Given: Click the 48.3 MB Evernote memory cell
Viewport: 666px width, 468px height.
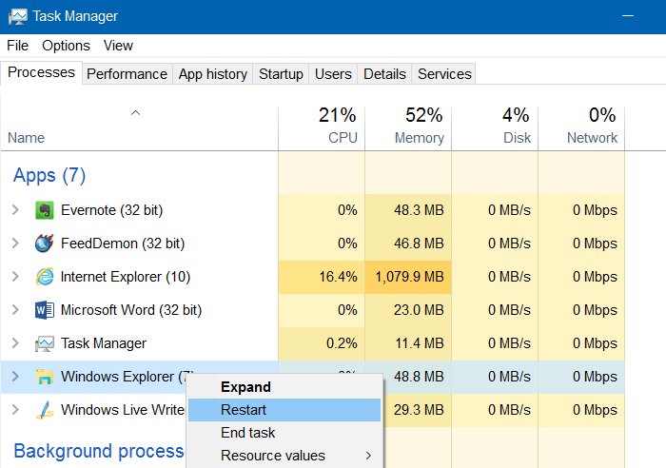Looking at the screenshot, I should [408, 210].
